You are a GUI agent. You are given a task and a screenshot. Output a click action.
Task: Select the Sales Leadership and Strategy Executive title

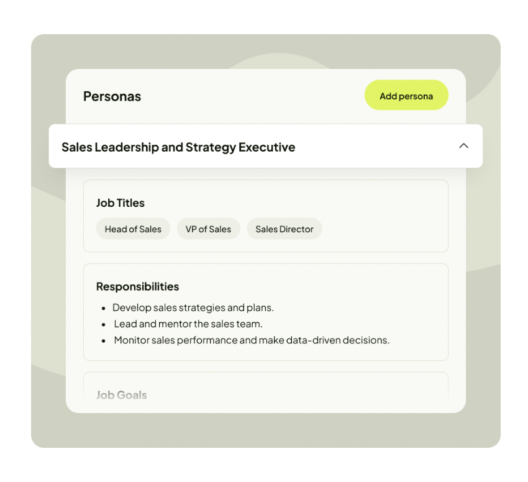point(178,147)
